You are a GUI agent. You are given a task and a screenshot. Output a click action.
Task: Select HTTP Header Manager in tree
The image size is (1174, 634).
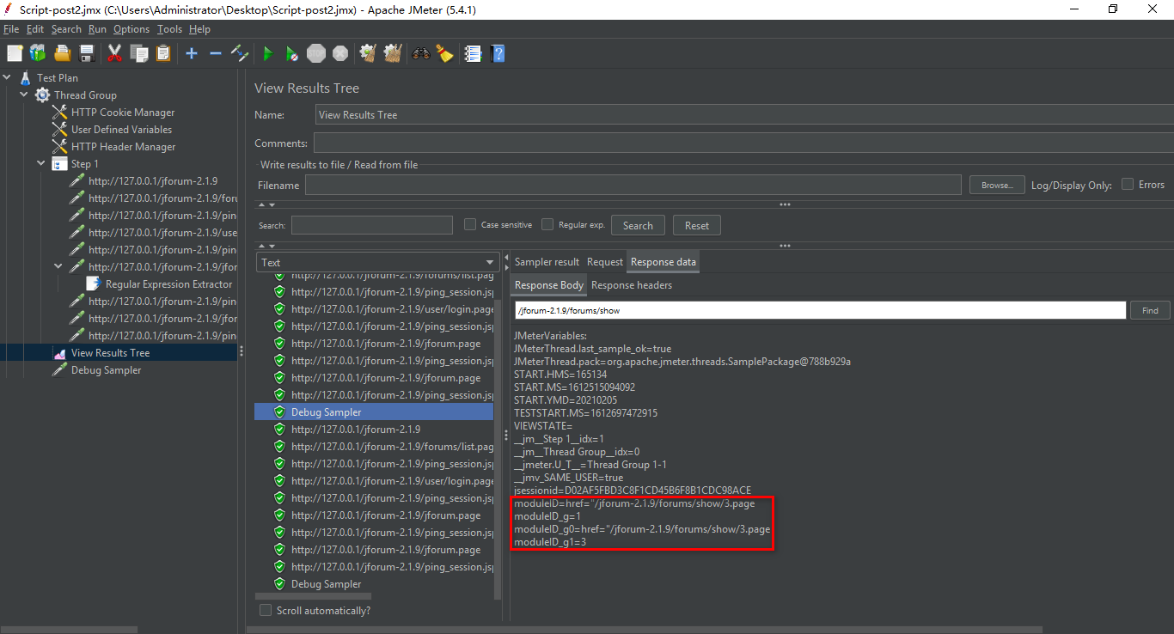(123, 146)
